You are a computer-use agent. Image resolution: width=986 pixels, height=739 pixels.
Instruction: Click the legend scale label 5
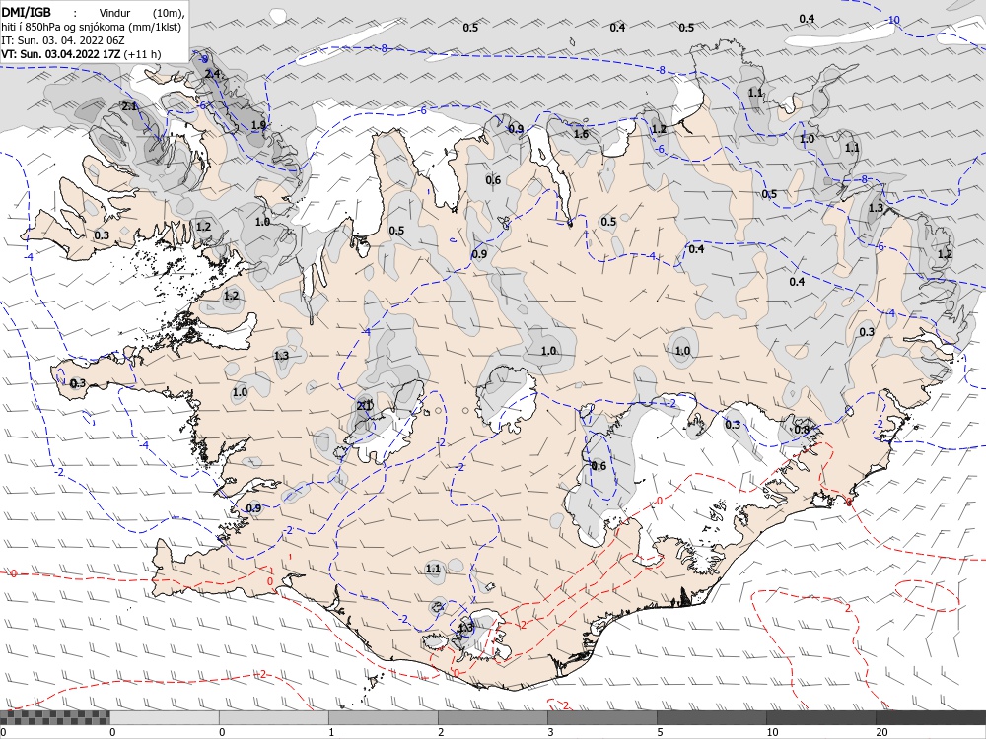pyautogui.click(x=660, y=732)
